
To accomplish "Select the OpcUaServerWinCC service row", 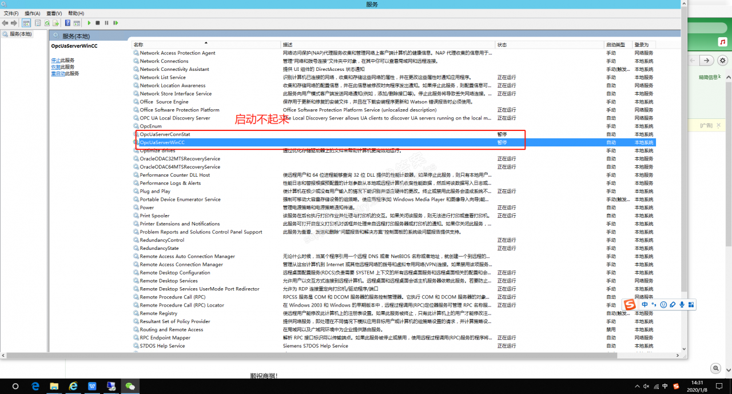I will (394, 142).
